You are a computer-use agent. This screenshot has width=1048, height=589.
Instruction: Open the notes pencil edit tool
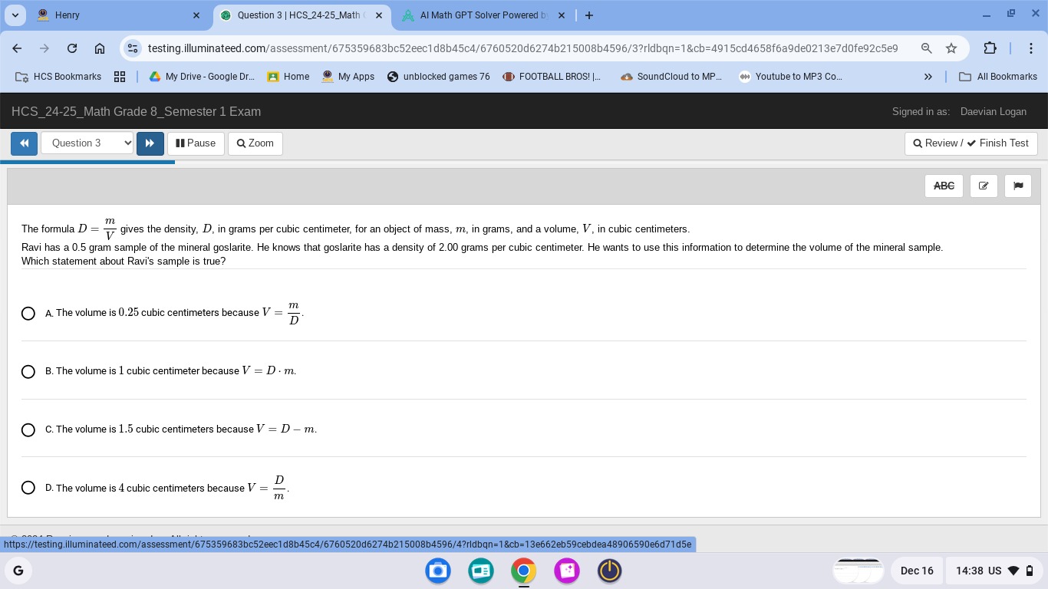(x=984, y=186)
